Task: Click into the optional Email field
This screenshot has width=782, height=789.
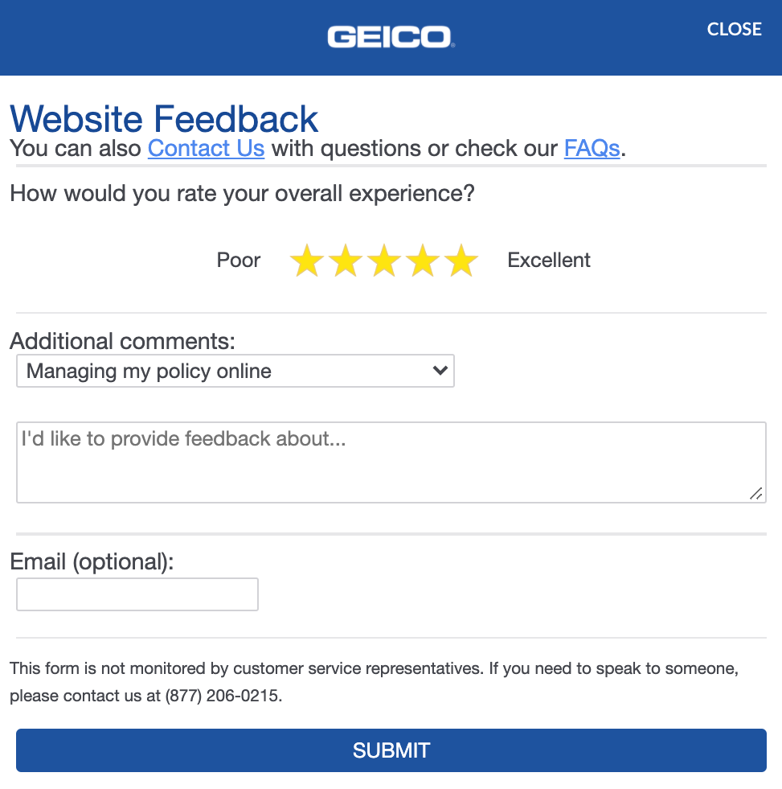Action: click(x=137, y=594)
